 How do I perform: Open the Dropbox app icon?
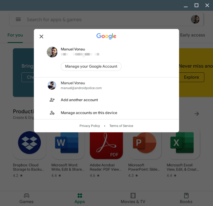(29, 143)
